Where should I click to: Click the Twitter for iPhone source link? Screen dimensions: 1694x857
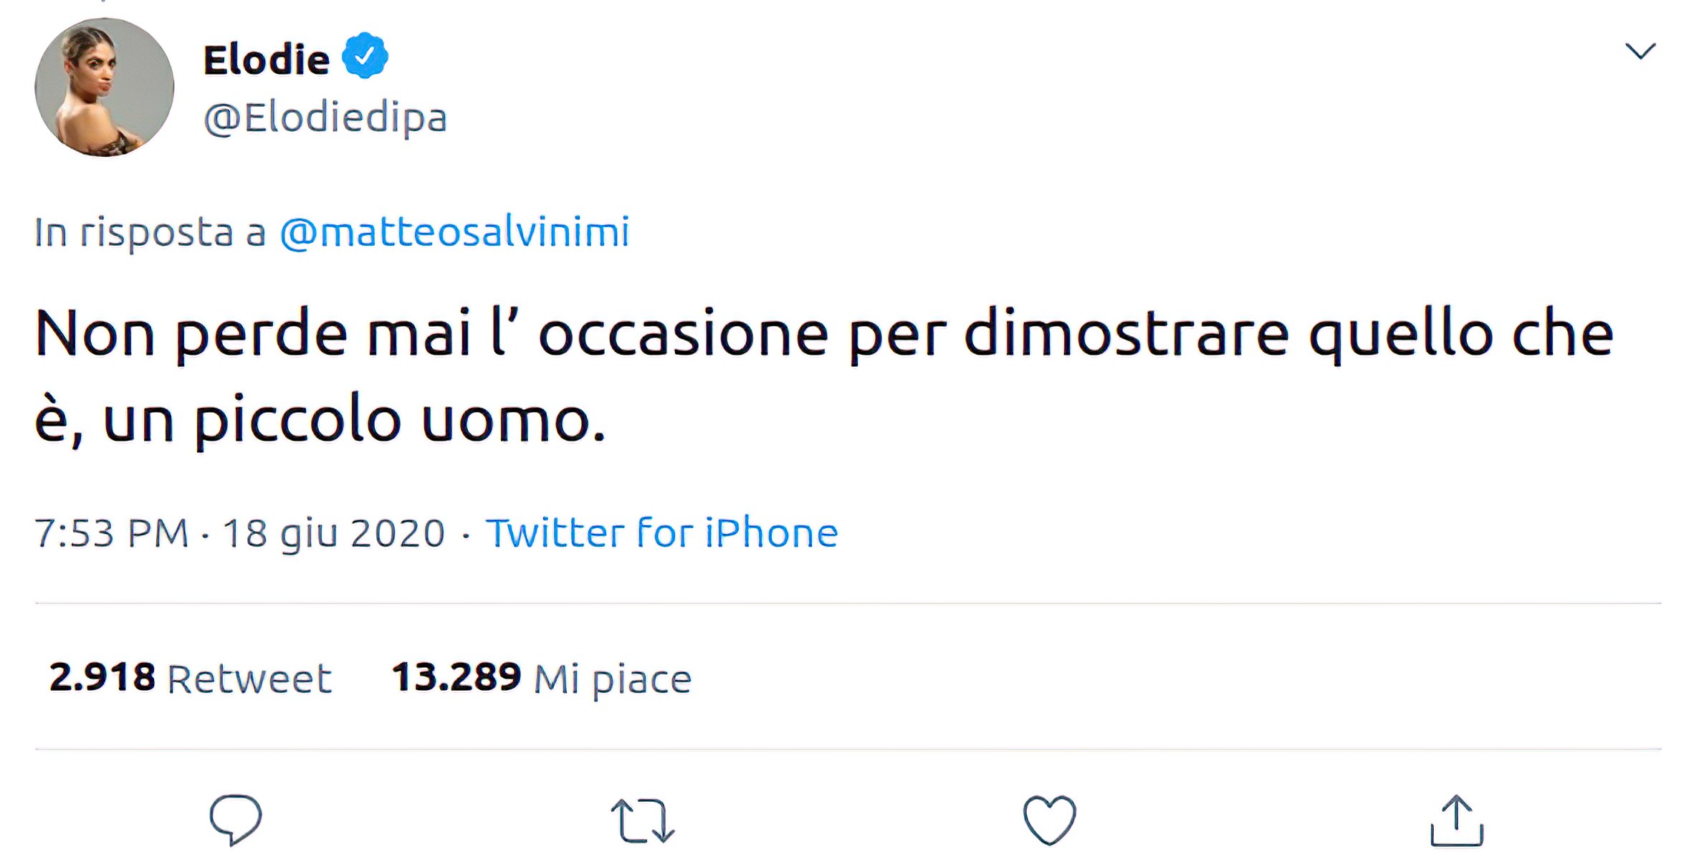661,533
